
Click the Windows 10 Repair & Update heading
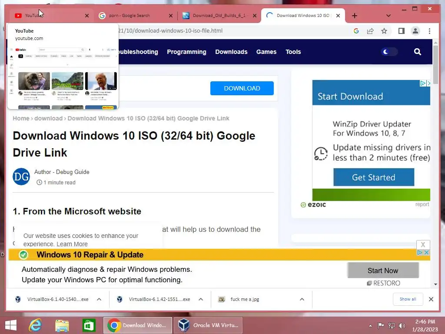(90, 255)
